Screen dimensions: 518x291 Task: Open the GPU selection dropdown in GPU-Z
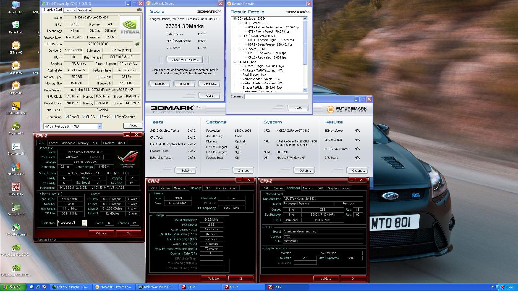(x=100, y=126)
